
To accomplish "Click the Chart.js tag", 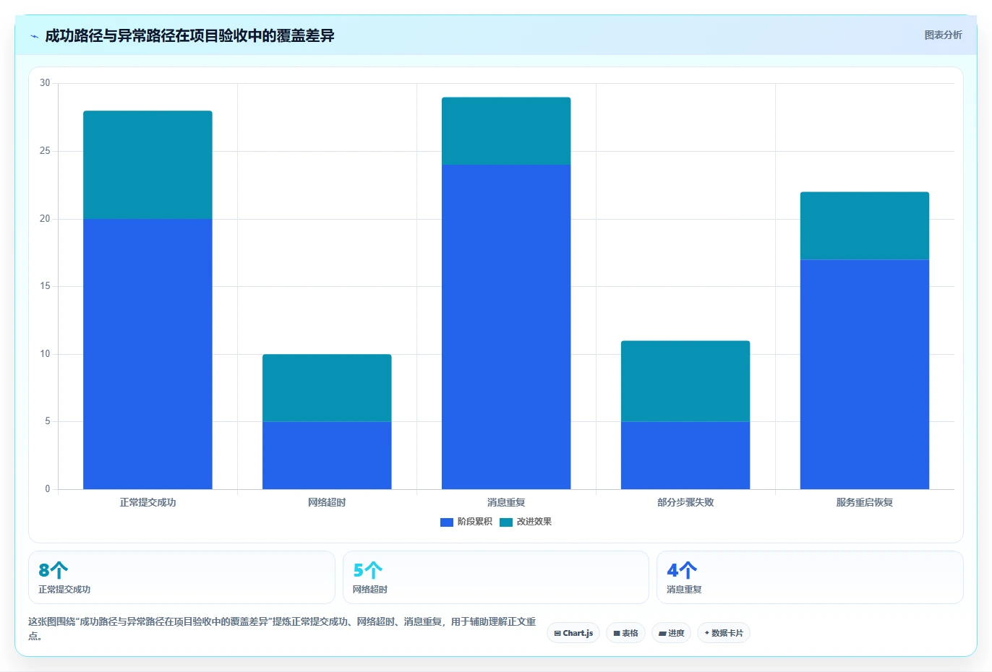I will point(573,633).
